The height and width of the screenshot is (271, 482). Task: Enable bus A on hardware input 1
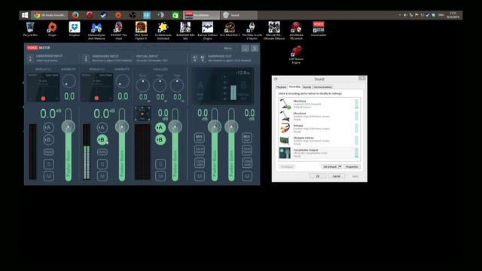coord(48,127)
